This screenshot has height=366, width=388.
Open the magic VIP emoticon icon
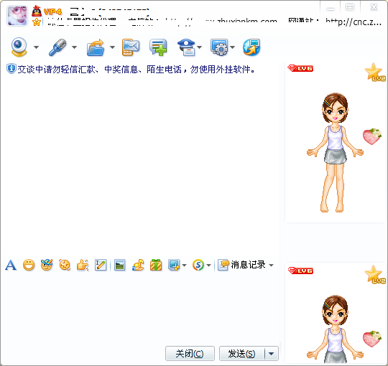click(47, 265)
